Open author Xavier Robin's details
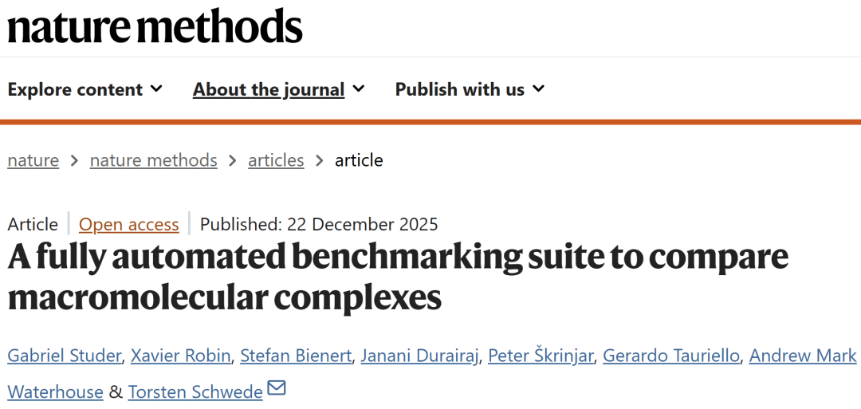861x409 pixels. click(181, 356)
